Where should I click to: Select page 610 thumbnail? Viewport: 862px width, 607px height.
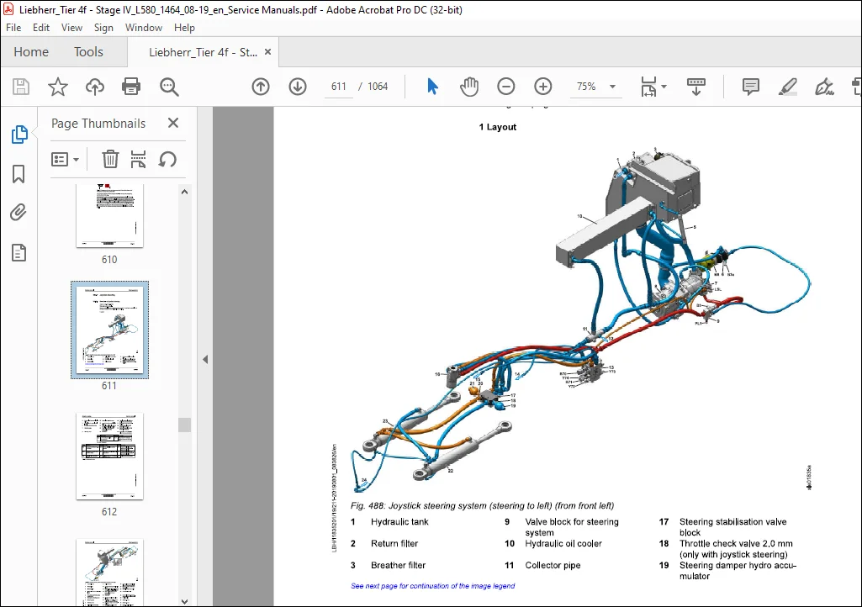pos(109,215)
